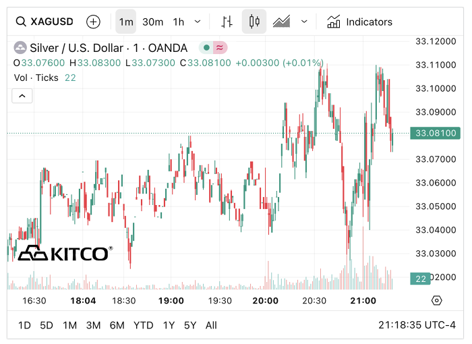Viewport: 472px width, 344px height.
Task: Collapse the indicator legend with chevron
Action: tap(22, 96)
